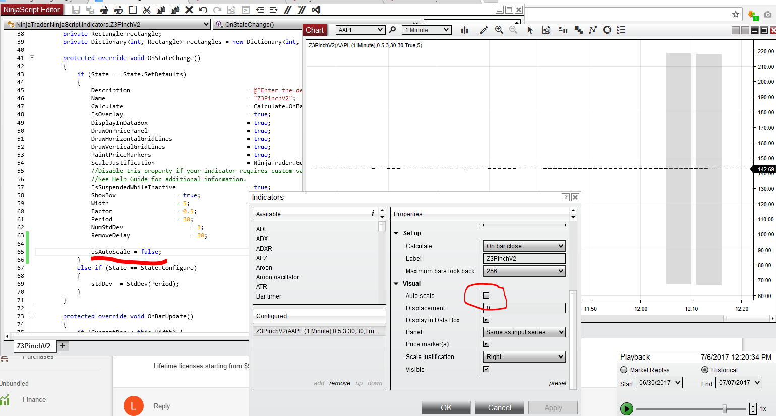Image resolution: width=776 pixels, height=416 pixels.
Task: Open the 1 Minute interval dropdown
Action: coord(427,30)
